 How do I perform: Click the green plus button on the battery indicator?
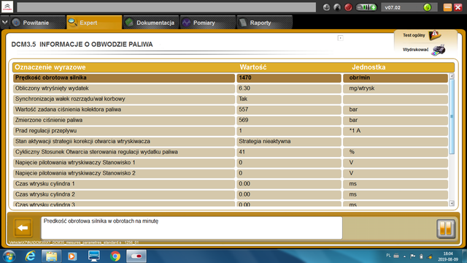[x=373, y=7]
